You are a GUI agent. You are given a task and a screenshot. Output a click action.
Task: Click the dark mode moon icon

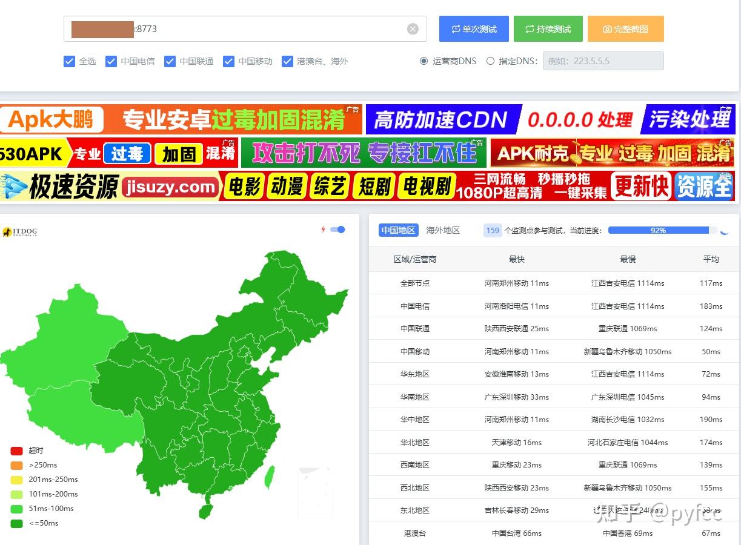tap(724, 231)
